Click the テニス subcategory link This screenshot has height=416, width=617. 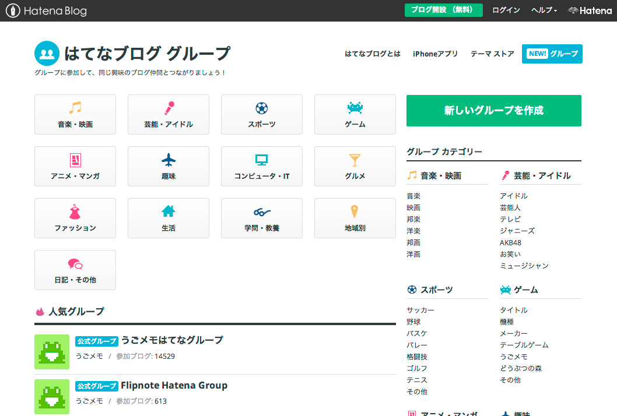[417, 380]
